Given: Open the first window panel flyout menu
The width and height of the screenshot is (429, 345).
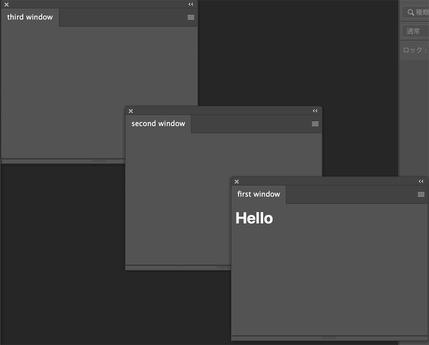Looking at the screenshot, I should click(421, 195).
